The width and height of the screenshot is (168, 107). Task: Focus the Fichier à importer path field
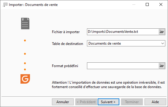pos(123,32)
